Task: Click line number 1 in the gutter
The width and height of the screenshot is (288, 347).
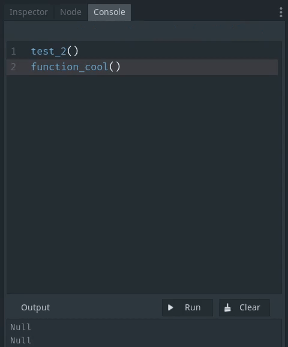Action: [13, 52]
